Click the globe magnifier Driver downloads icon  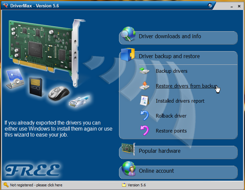(128, 36)
